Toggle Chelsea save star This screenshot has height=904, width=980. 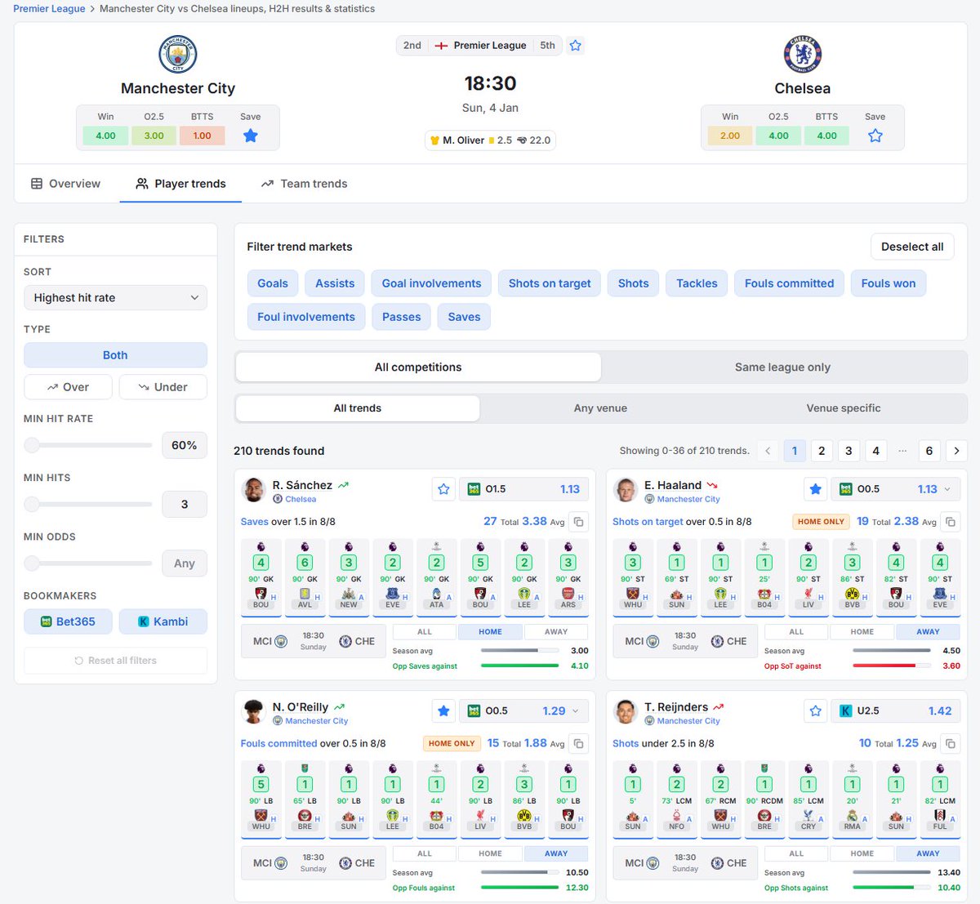875,136
